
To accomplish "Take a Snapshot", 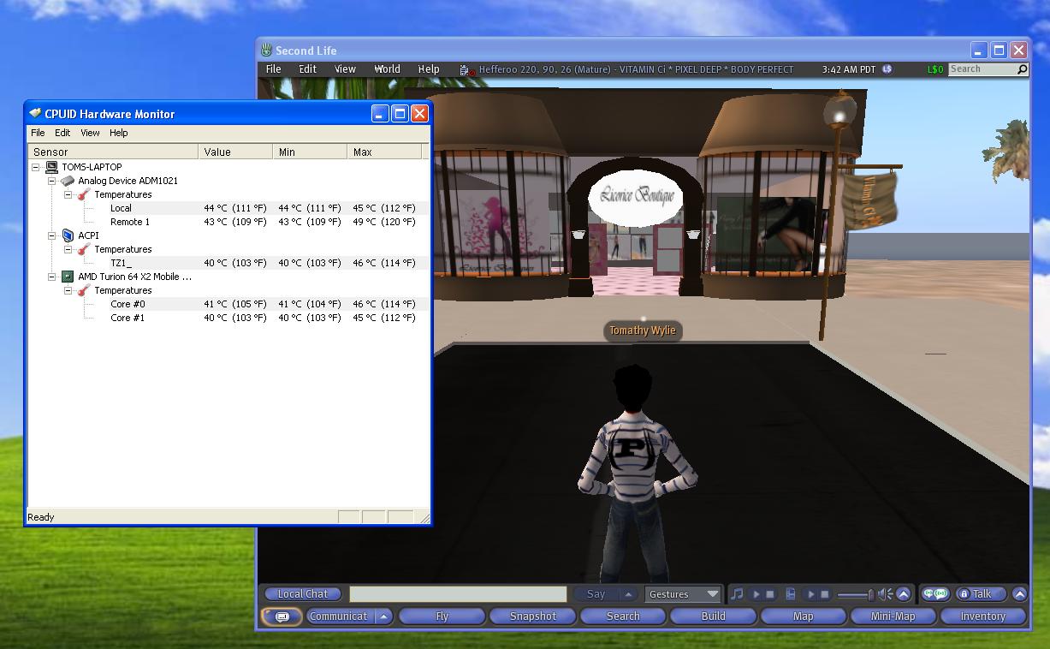I will pos(532,616).
